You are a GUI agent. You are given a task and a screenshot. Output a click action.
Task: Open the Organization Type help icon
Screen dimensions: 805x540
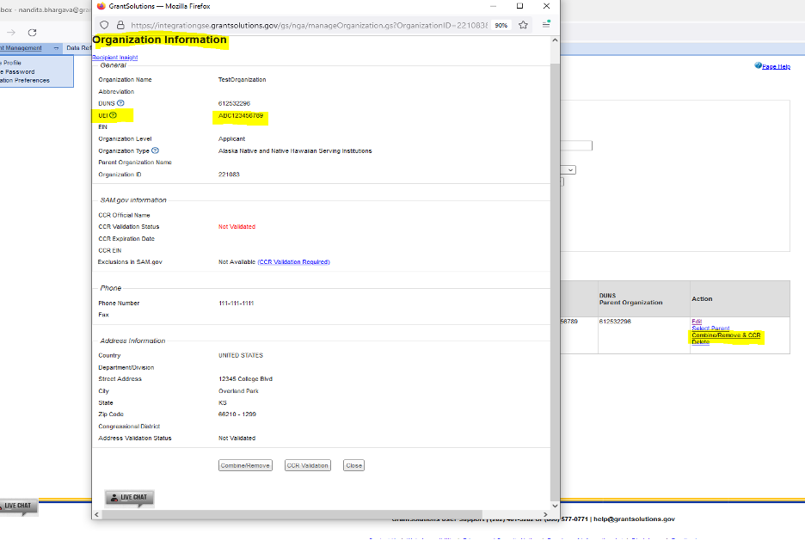click(155, 150)
